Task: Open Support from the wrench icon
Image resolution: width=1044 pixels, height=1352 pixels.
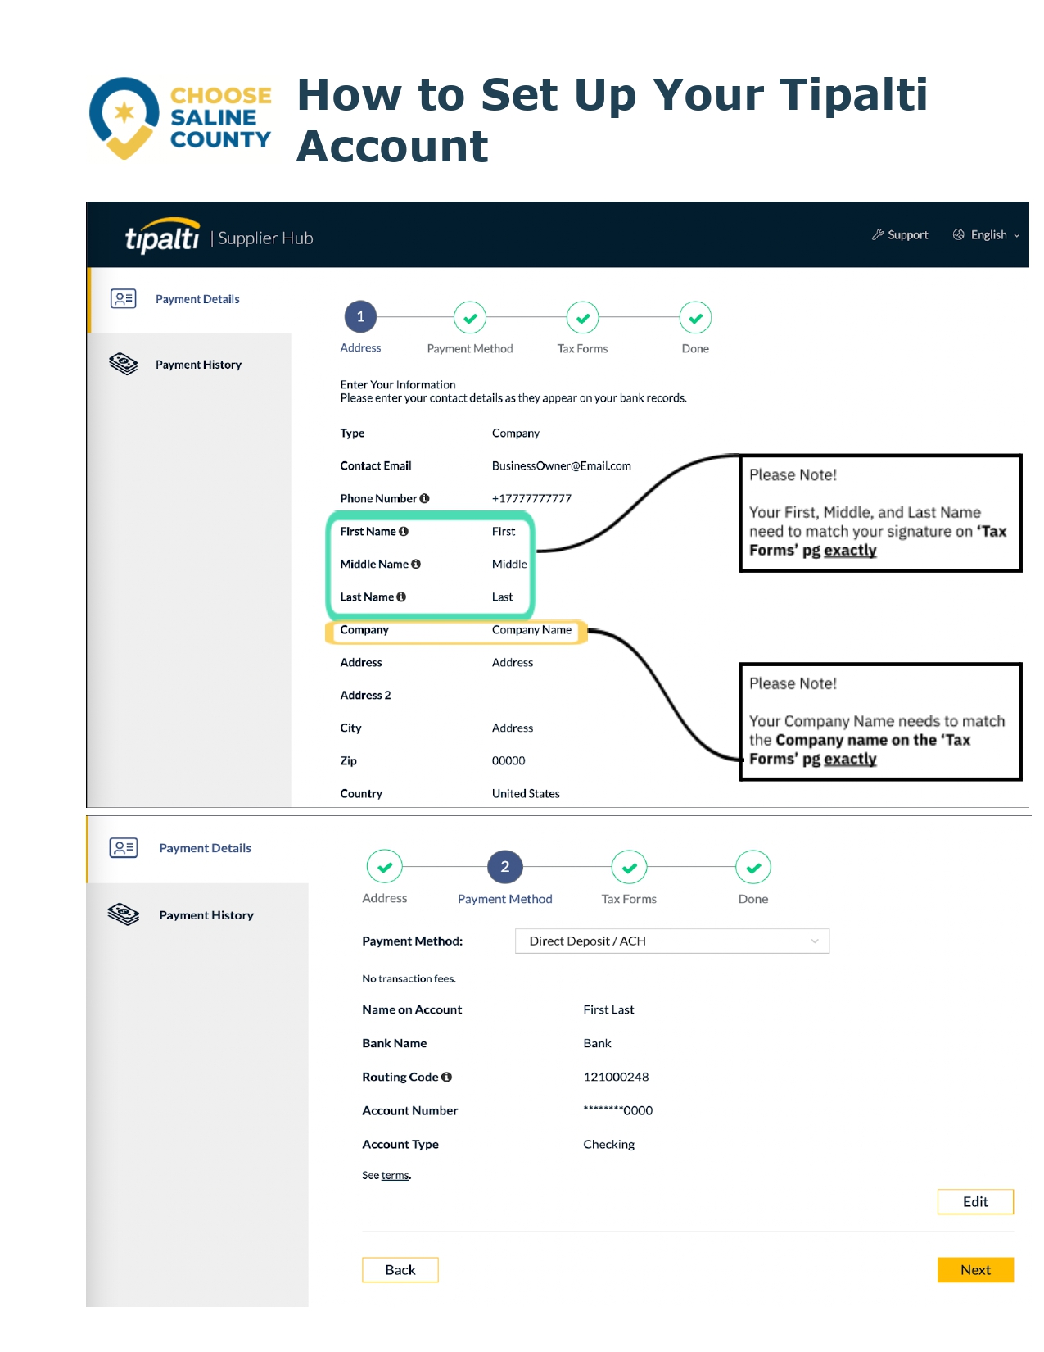Action: point(900,234)
